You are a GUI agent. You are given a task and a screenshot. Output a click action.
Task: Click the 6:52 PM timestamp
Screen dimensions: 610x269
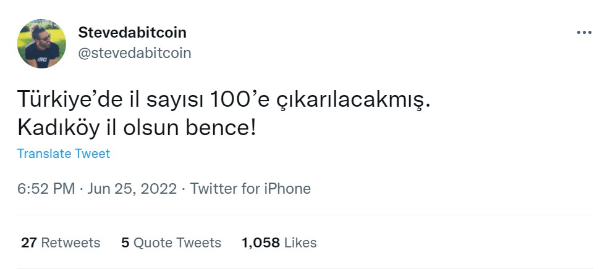[x=46, y=188]
